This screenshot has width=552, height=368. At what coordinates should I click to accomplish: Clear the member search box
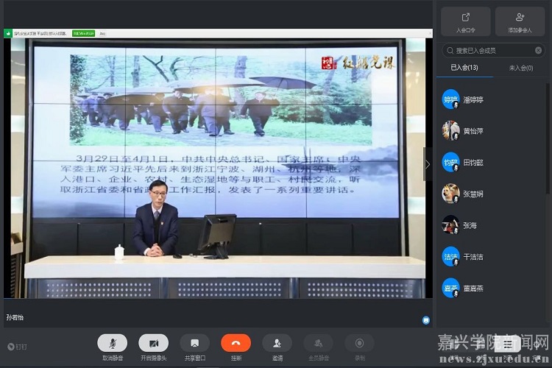[538, 50]
